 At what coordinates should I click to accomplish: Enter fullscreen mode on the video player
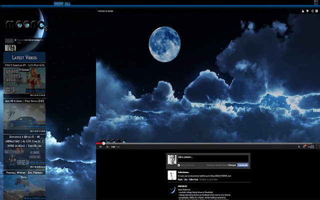point(317,146)
